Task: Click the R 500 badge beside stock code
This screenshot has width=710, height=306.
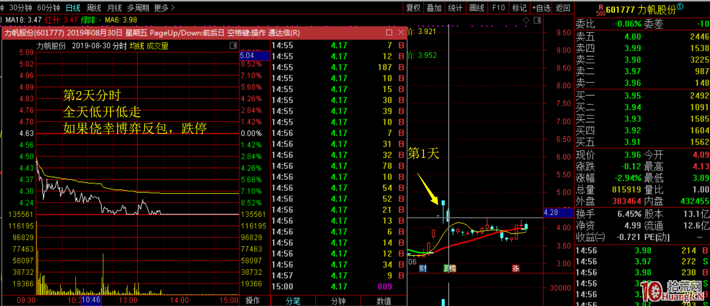Action: tap(601, 10)
